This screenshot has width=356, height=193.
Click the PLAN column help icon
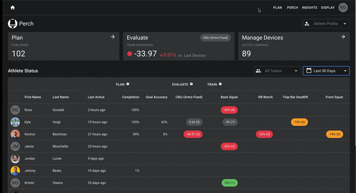point(128,84)
